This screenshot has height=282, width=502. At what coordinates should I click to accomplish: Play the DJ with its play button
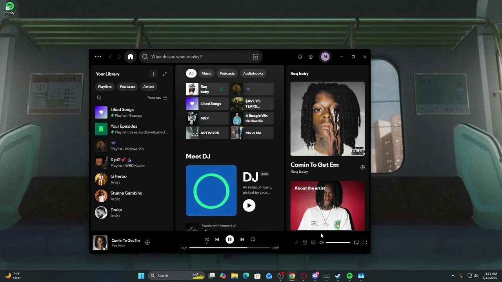(x=249, y=206)
